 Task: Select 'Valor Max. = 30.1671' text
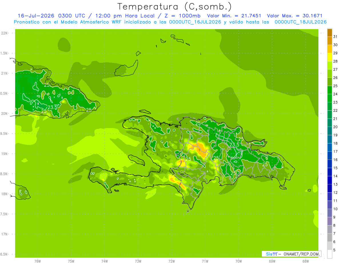click(x=294, y=16)
